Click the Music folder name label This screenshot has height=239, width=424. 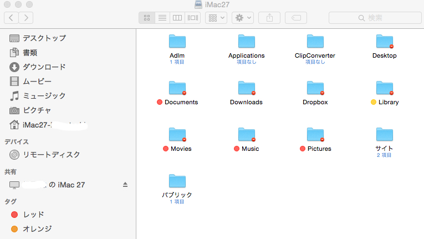click(250, 149)
